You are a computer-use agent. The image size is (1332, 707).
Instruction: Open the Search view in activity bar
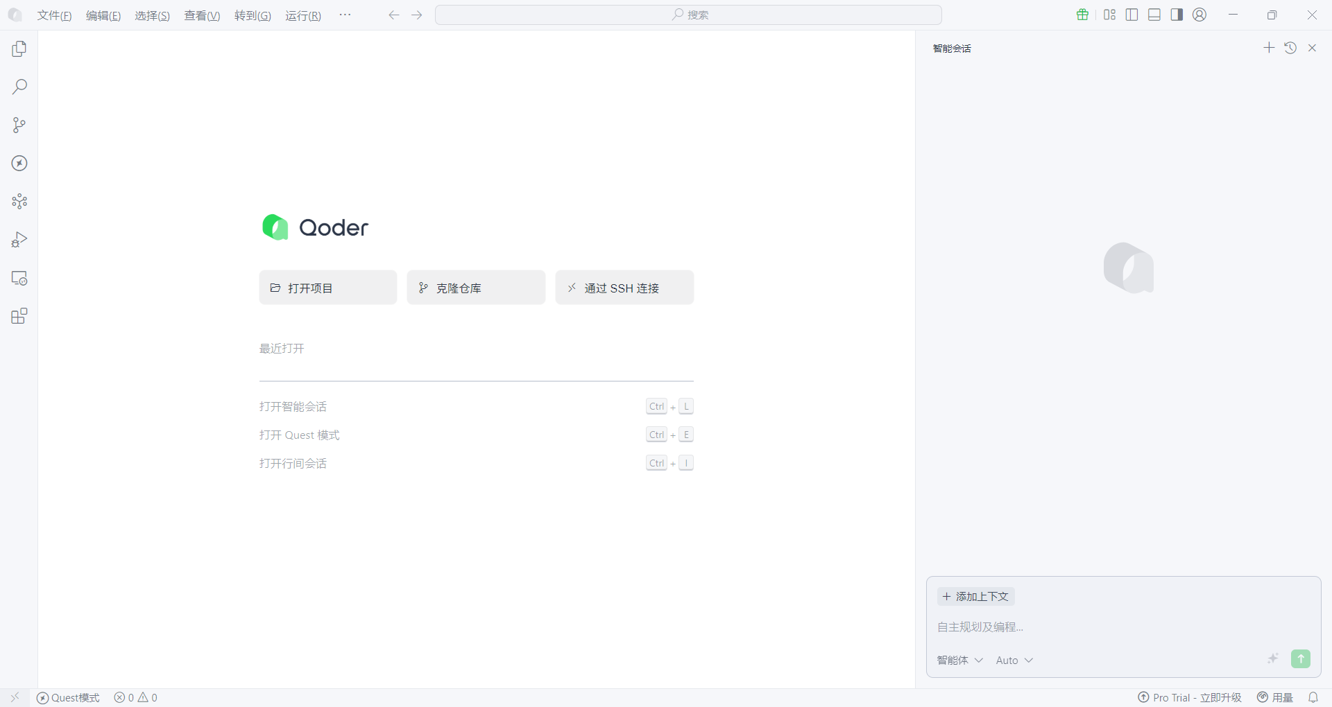click(19, 87)
